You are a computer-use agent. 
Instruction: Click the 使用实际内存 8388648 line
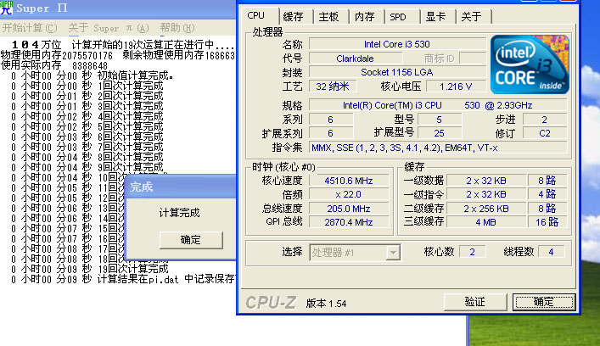(54, 65)
